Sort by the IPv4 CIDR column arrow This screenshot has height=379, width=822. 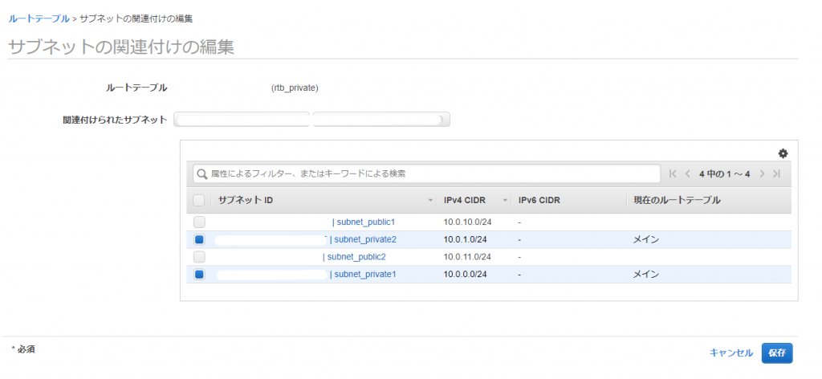[x=505, y=201]
